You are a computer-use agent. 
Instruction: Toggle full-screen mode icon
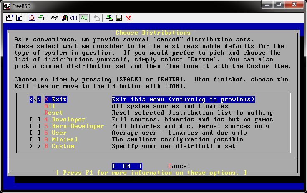point(32,18)
